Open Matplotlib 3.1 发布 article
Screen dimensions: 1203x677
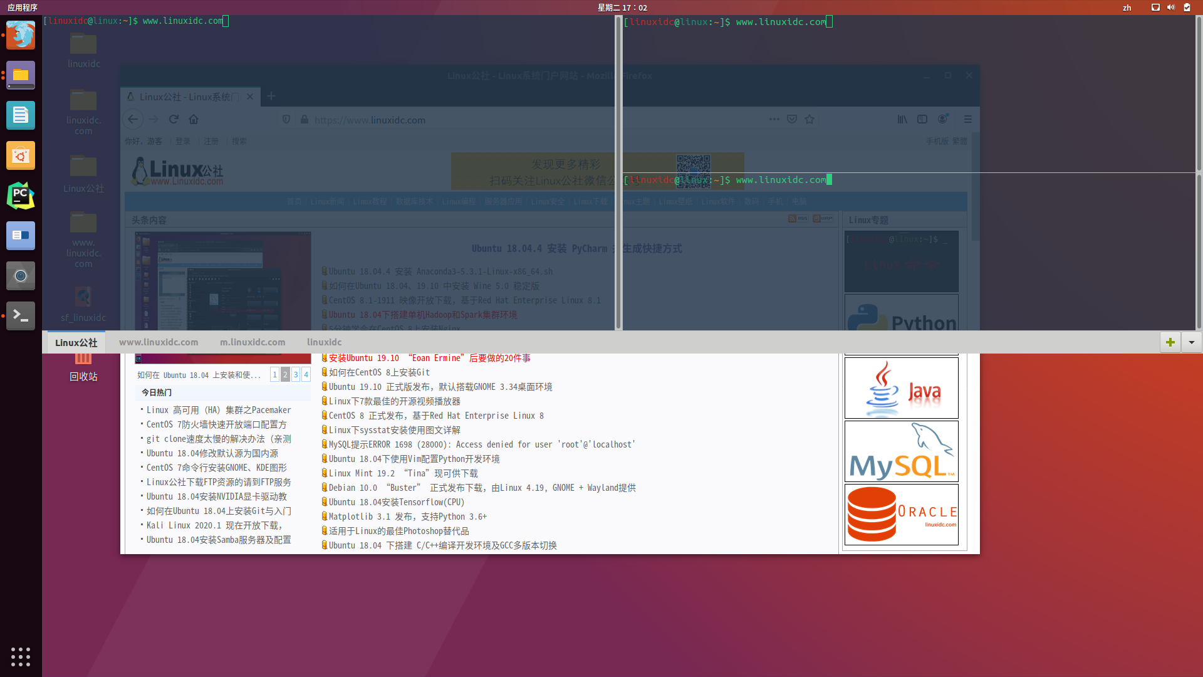coord(408,517)
